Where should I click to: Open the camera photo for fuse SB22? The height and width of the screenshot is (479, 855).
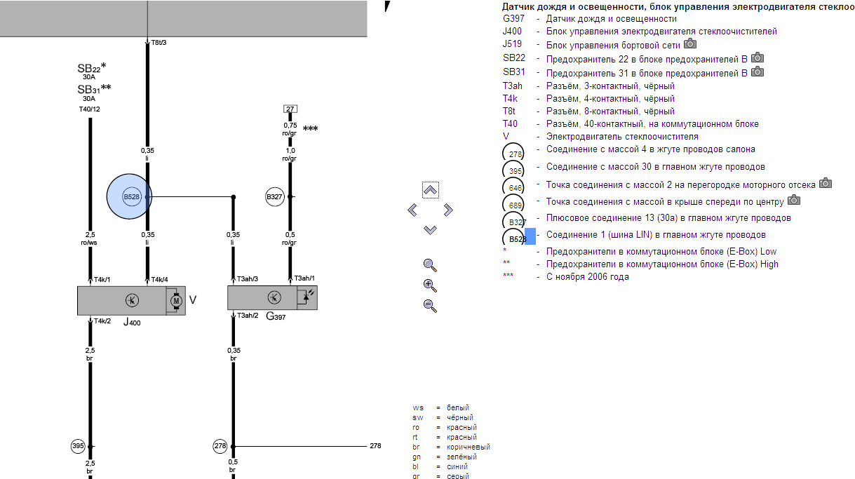[758, 58]
